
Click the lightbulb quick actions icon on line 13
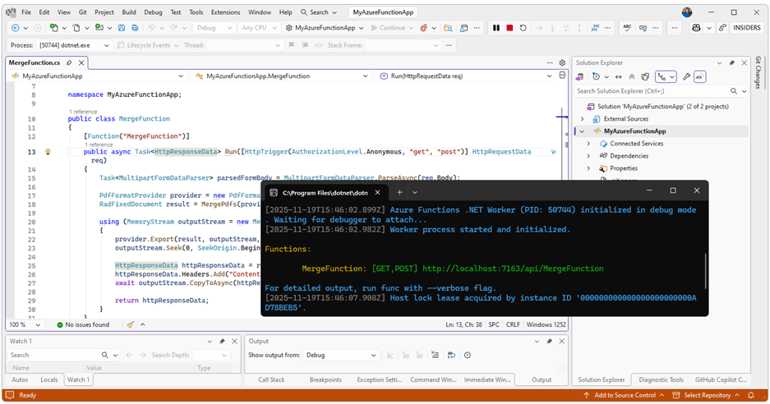(x=48, y=152)
